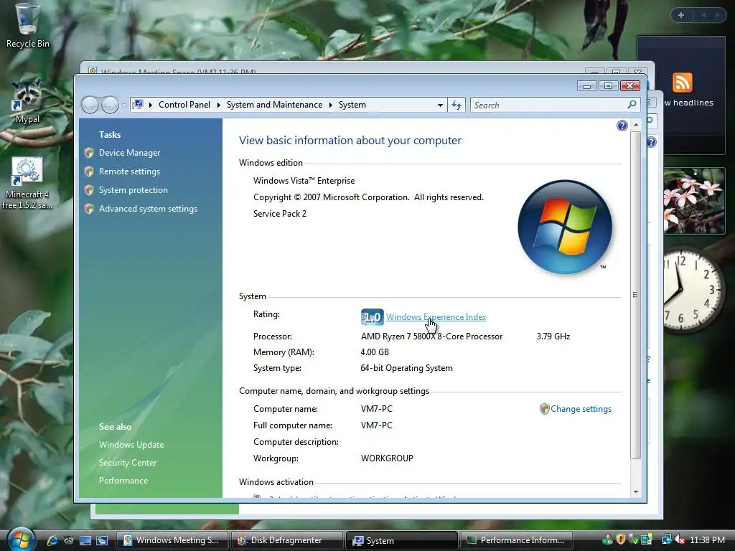The width and height of the screenshot is (735, 551).
Task: Click the 'VM7-PC' computer name value
Action: [x=376, y=409]
